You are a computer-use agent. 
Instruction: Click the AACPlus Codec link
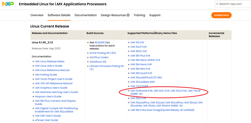tap(99, 57)
